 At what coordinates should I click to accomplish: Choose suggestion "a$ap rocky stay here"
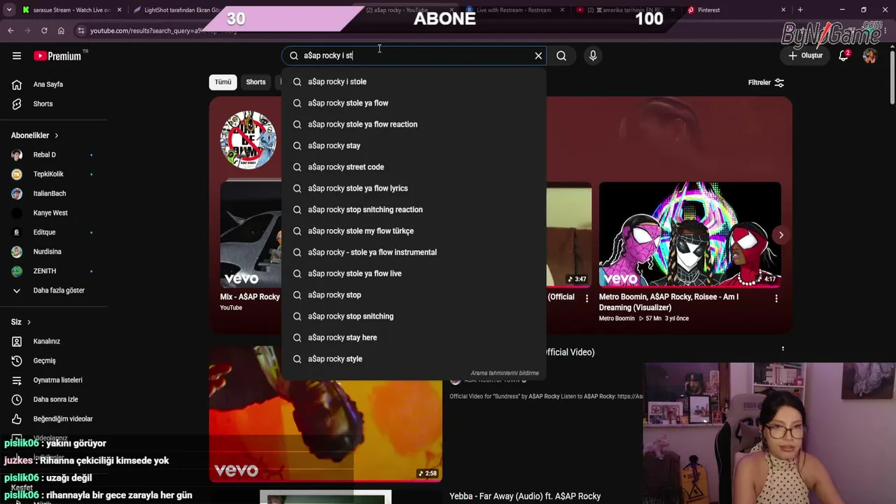tap(414, 338)
